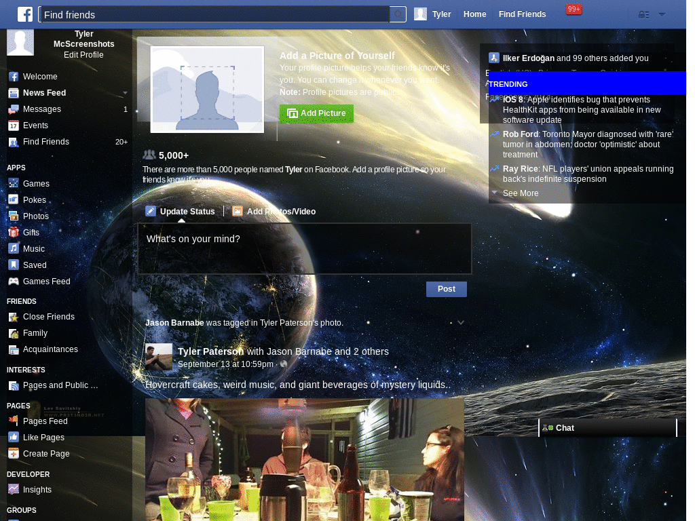Click the Messages count 1

[x=126, y=109]
